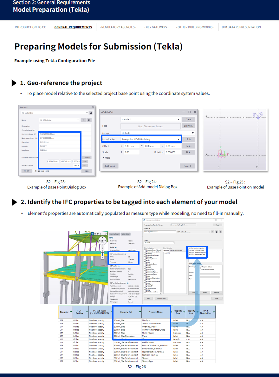Viewport: 279px width, 377px height.
Task: Click the Scale value field in Add model
Action: [132, 152]
